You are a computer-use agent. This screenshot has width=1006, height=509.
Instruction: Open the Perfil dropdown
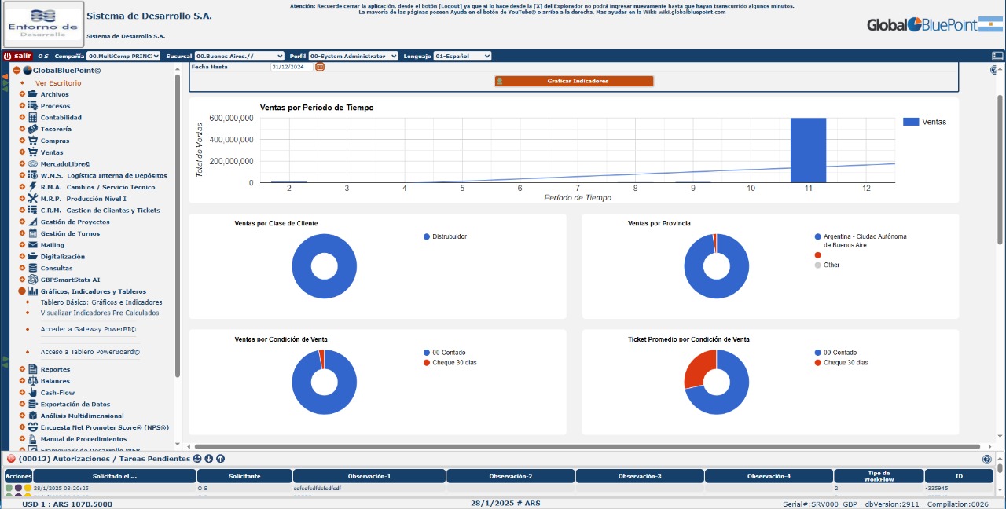click(353, 57)
